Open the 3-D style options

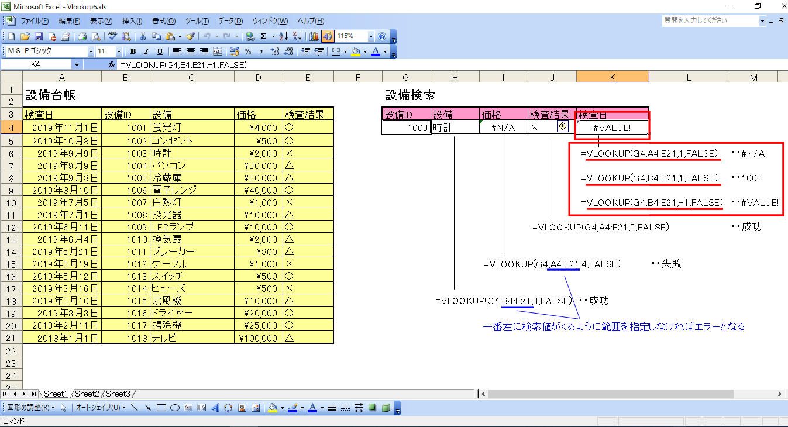point(386,408)
